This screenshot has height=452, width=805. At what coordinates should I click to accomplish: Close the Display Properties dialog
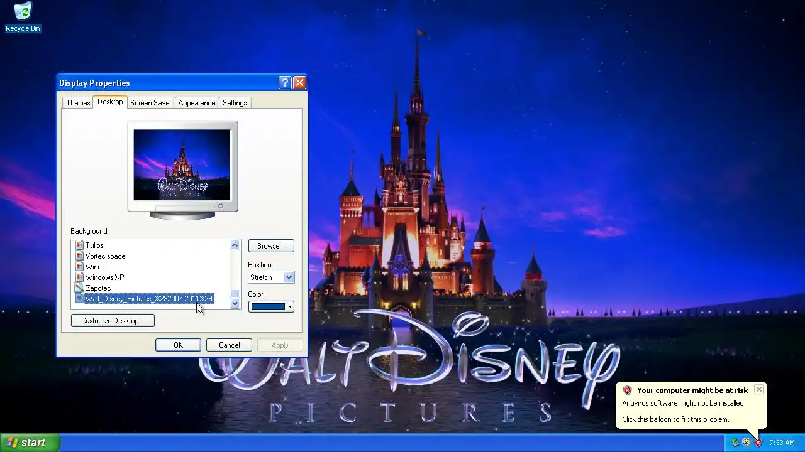click(299, 83)
